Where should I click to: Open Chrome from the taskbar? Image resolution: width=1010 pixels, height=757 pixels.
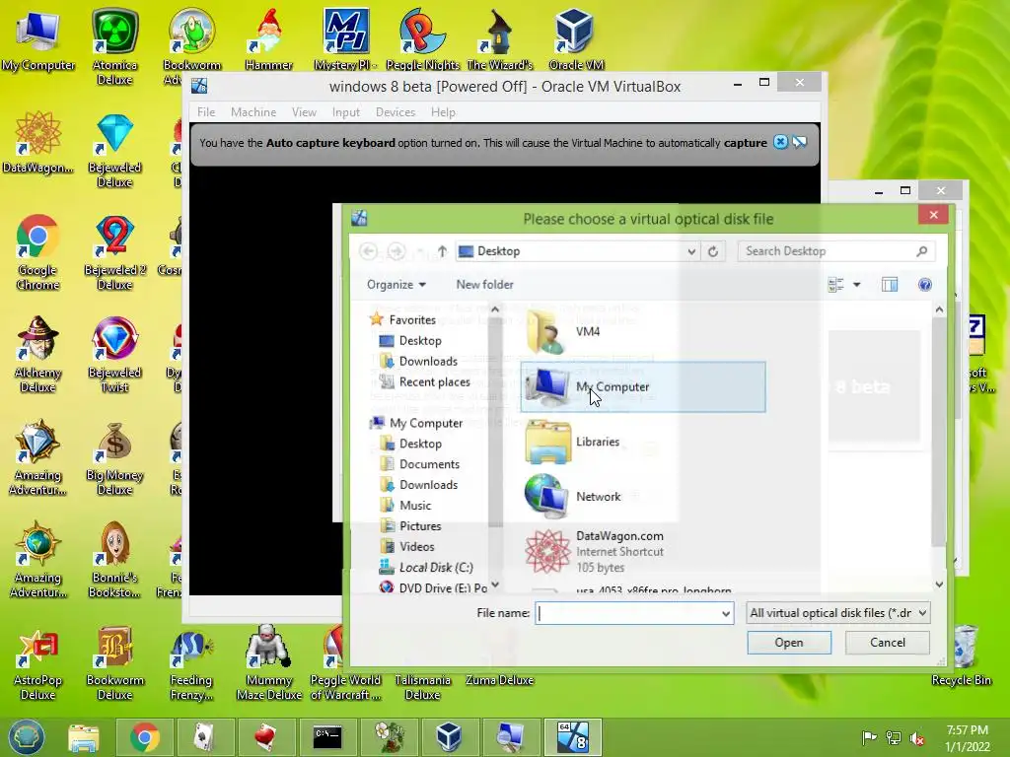[144, 737]
